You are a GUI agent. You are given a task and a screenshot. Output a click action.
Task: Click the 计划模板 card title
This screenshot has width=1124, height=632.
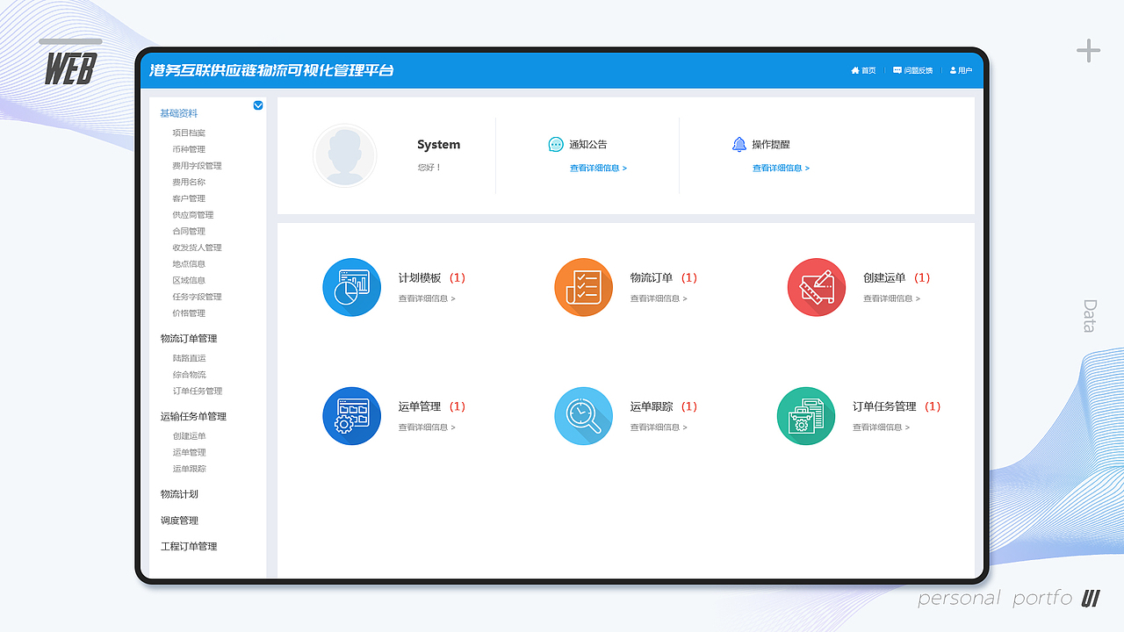pyautogui.click(x=420, y=278)
